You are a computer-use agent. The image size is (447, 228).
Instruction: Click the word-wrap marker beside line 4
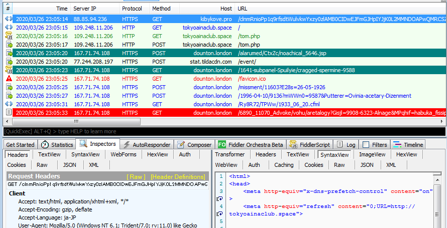click(219, 213)
